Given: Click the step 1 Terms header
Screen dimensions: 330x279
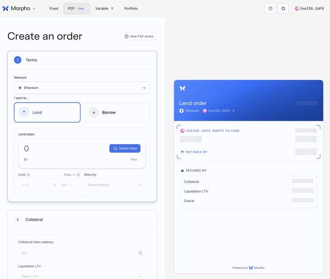Looking at the screenshot, I should [x=82, y=60].
